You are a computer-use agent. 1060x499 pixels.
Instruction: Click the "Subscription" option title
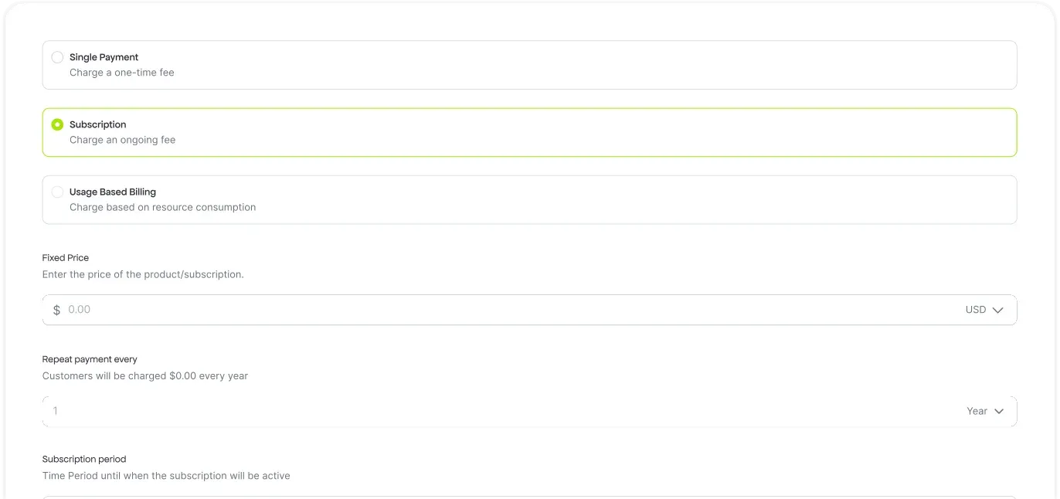pyautogui.click(x=98, y=124)
